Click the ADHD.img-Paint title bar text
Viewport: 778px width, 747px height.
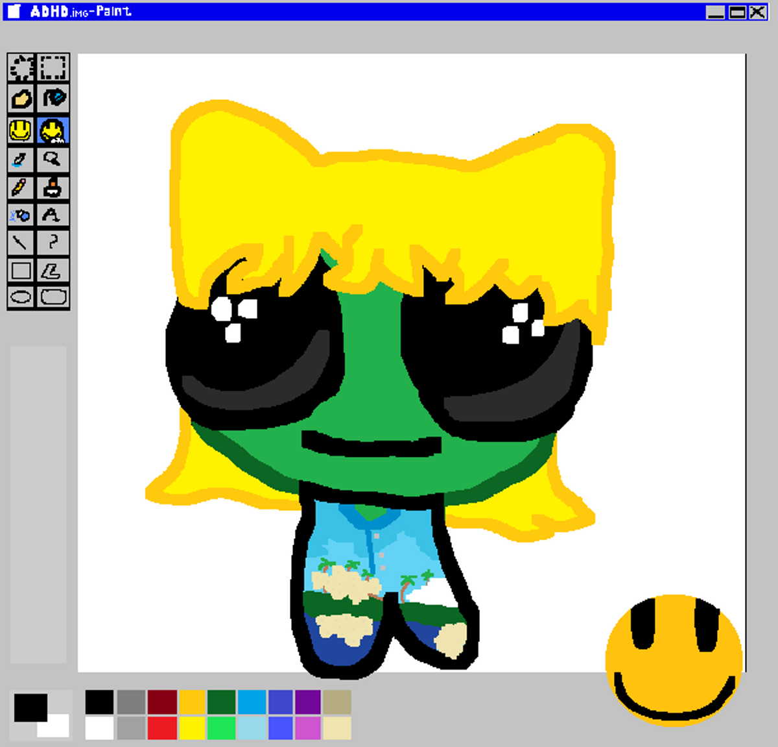80,11
